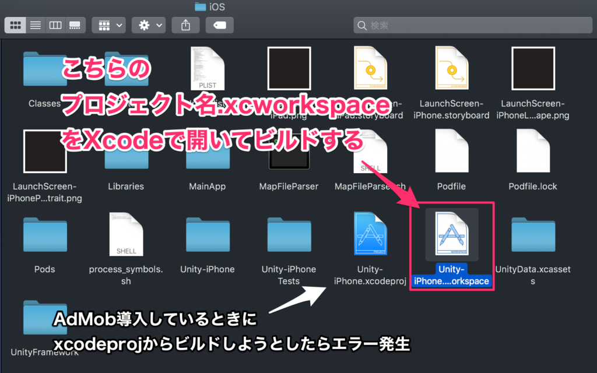
Task: Select the UnityFramework folder
Action: tap(45, 318)
